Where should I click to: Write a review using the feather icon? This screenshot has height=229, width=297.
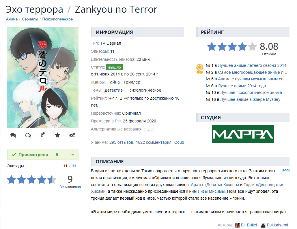click(43, 135)
